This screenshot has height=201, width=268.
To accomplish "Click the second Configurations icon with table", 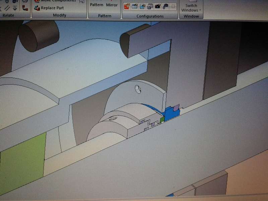I will point(135,6).
